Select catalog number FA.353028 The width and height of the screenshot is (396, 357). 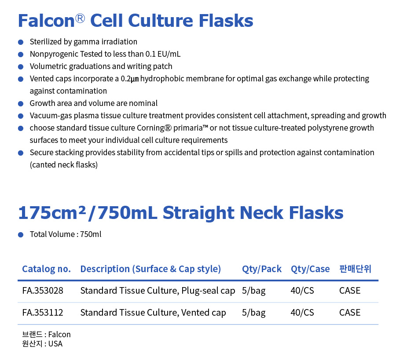(43, 291)
